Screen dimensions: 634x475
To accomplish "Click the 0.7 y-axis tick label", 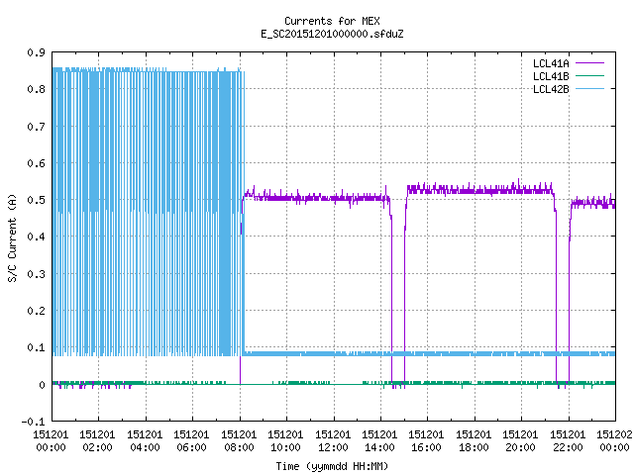I will point(36,127).
